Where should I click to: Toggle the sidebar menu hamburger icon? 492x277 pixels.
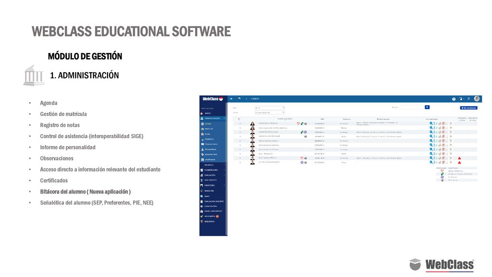pos(231,99)
